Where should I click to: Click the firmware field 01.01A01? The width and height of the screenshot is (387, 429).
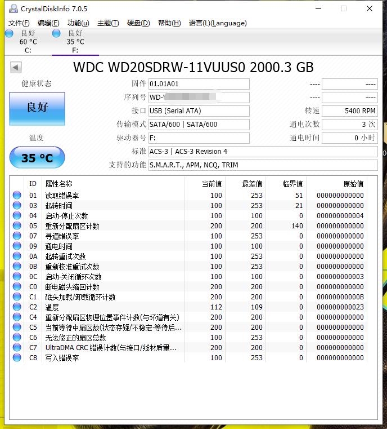(x=199, y=84)
